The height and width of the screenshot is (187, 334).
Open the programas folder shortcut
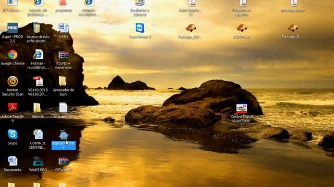click(x=63, y=3)
